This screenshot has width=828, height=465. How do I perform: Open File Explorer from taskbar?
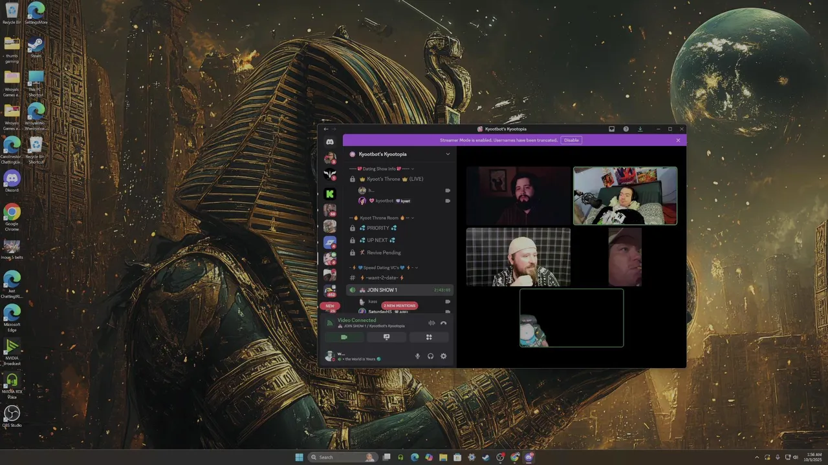tap(443, 457)
